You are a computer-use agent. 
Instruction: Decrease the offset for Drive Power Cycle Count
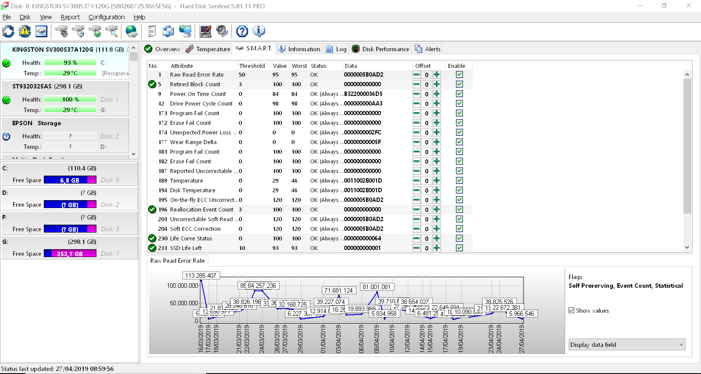pos(416,103)
